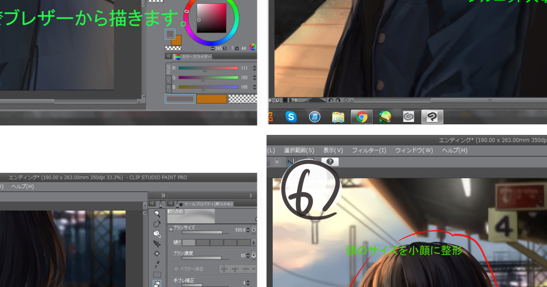Switch to Chrome in the taskbar
Viewport: 547px width, 287px height.
361,117
